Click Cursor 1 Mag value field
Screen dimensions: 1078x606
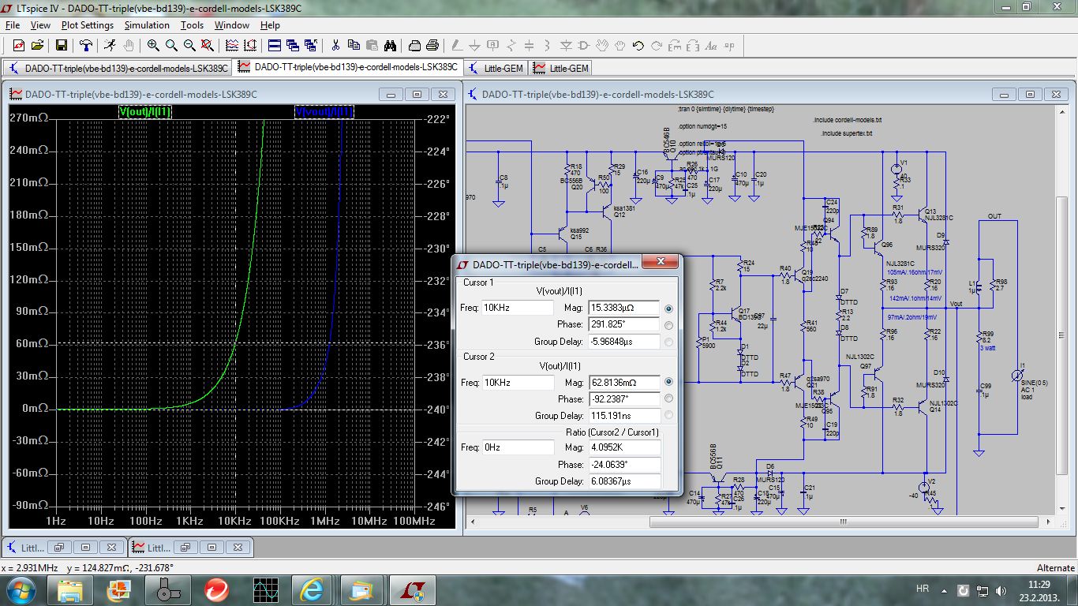pos(623,307)
